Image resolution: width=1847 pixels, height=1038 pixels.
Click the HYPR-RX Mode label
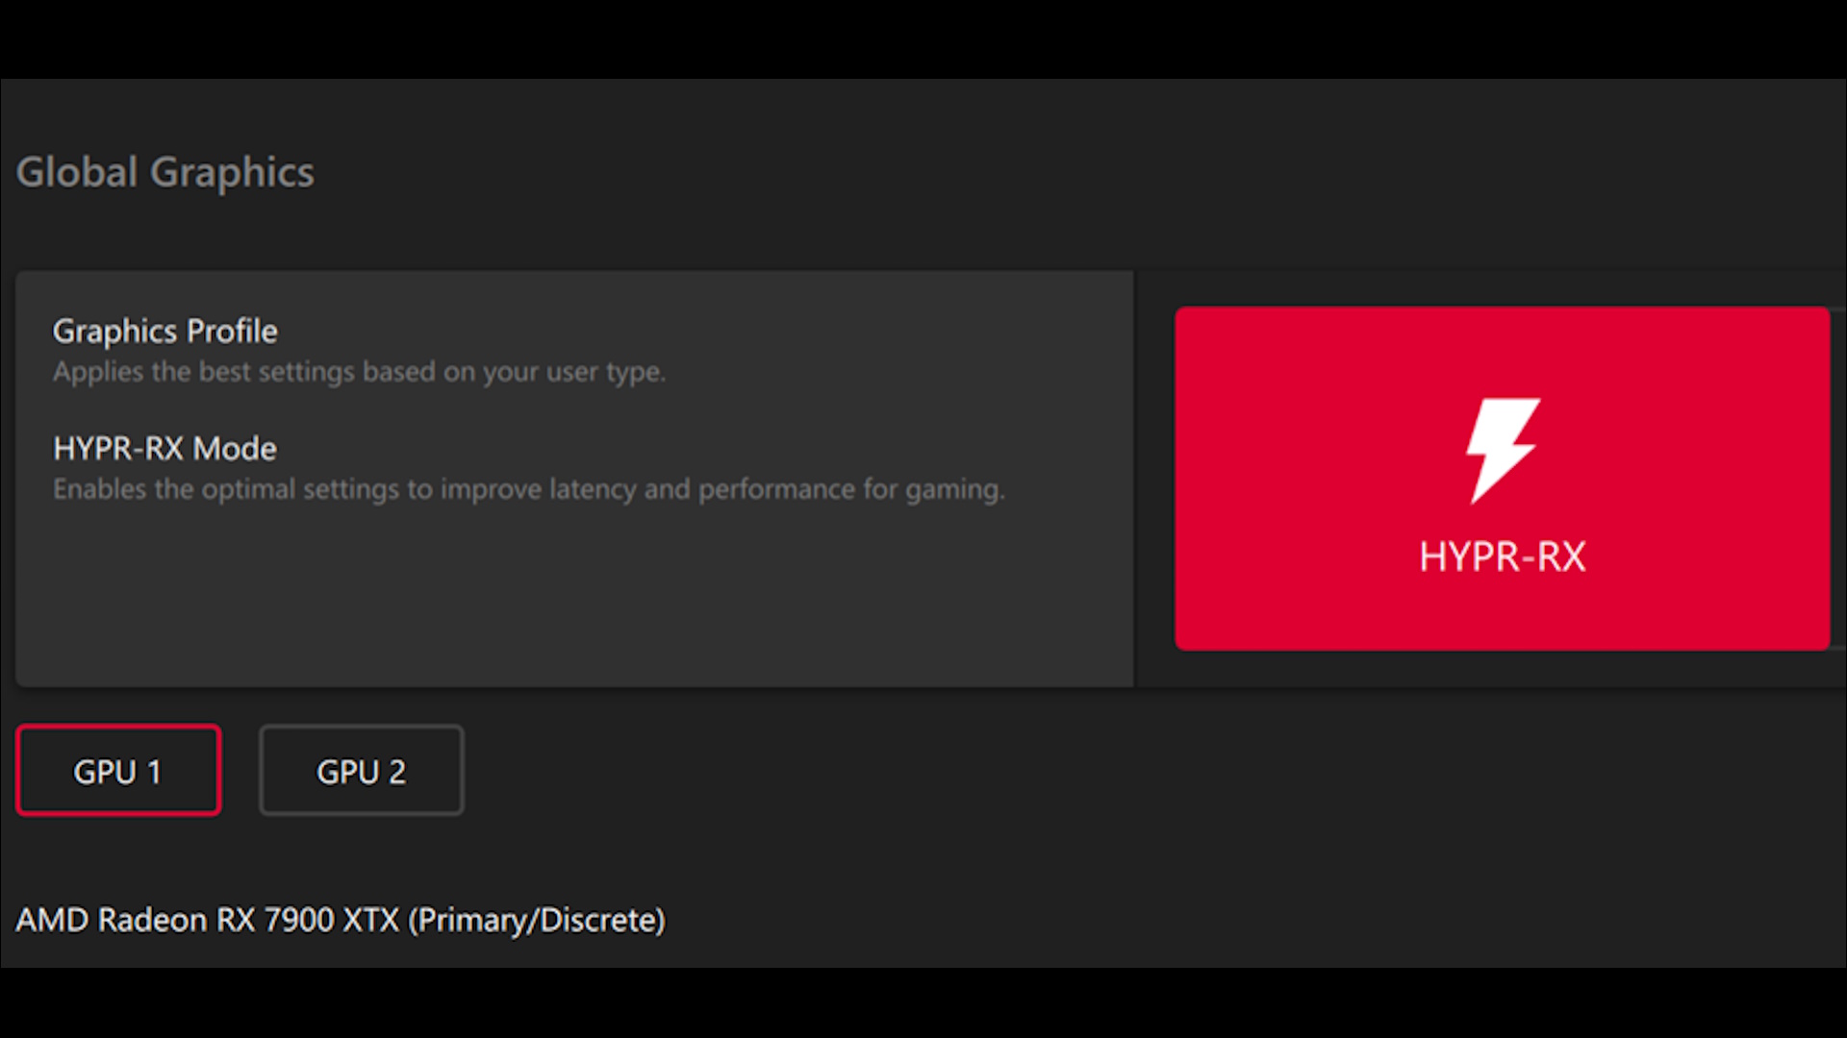164,448
